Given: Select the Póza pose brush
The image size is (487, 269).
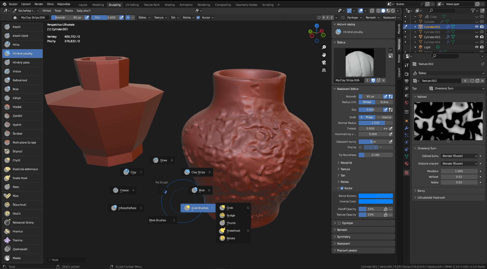Looking at the screenshot, I should pos(22,196).
